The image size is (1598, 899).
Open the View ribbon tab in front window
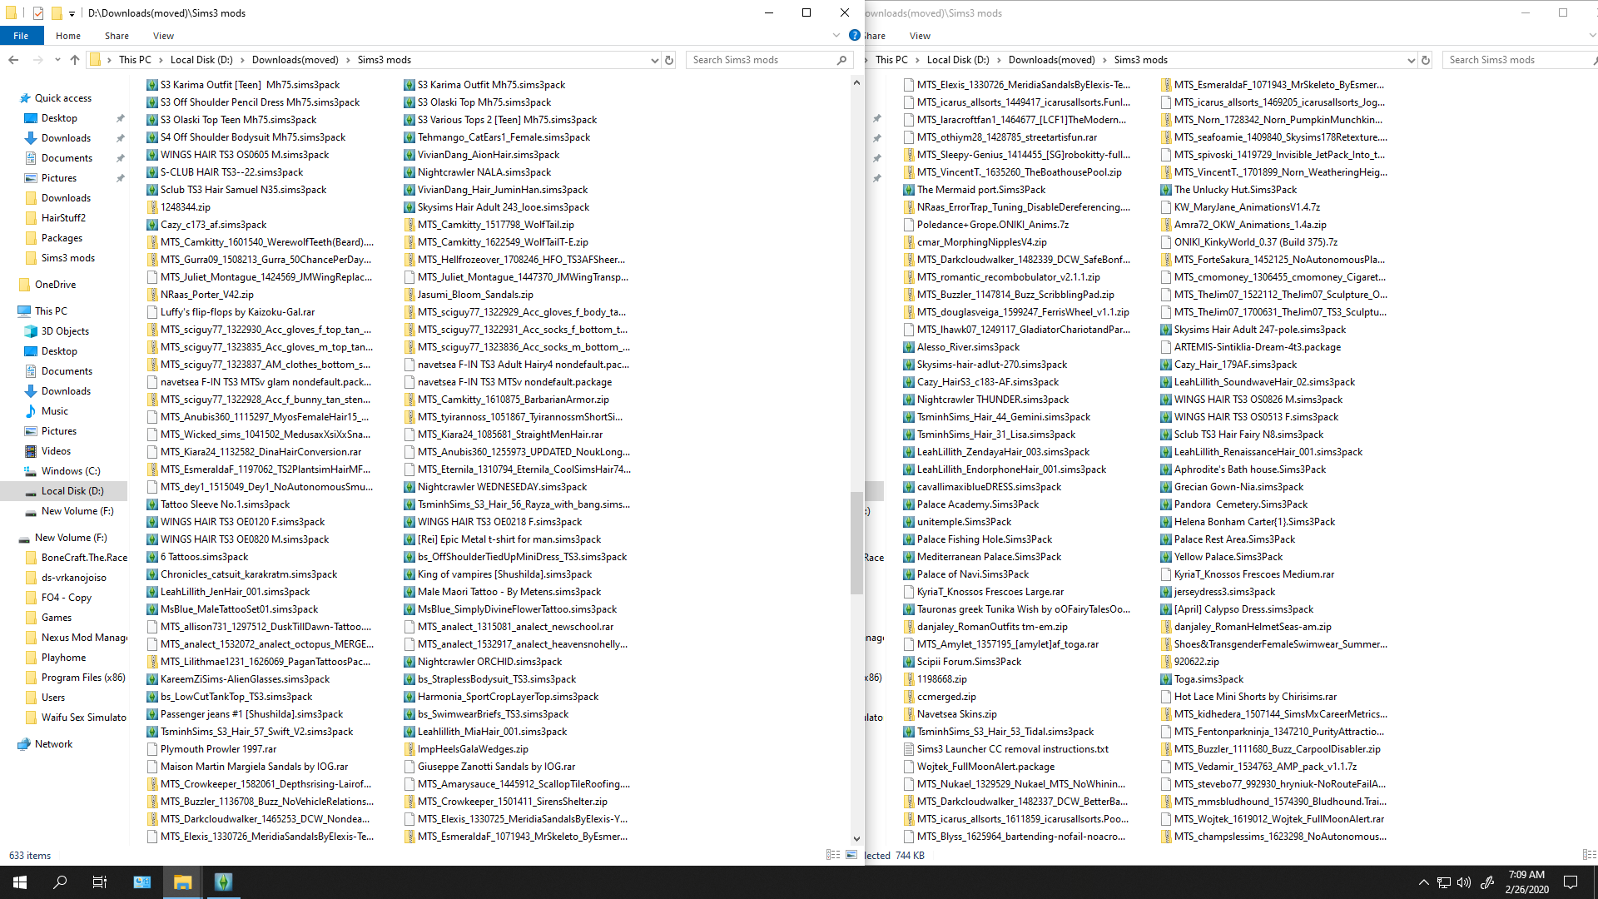(163, 36)
